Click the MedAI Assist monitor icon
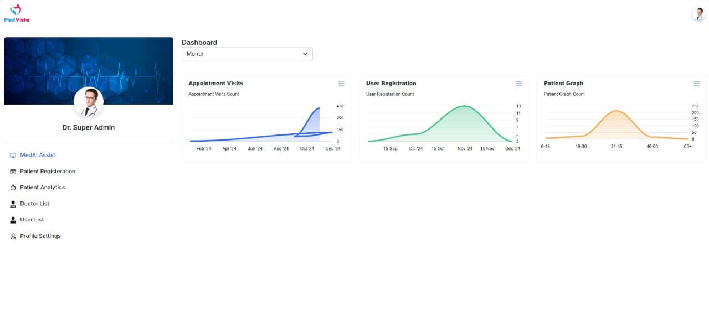This screenshot has height=321, width=709. [x=13, y=156]
